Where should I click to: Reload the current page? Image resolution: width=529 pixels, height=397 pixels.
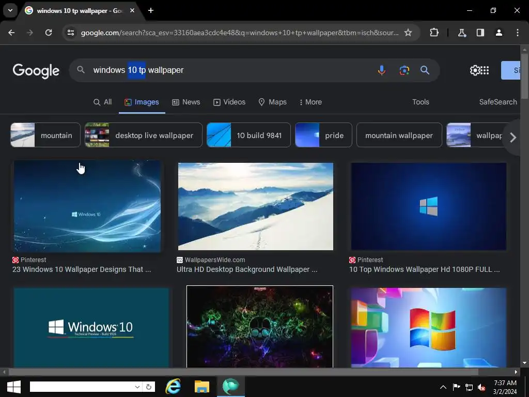[49, 33]
